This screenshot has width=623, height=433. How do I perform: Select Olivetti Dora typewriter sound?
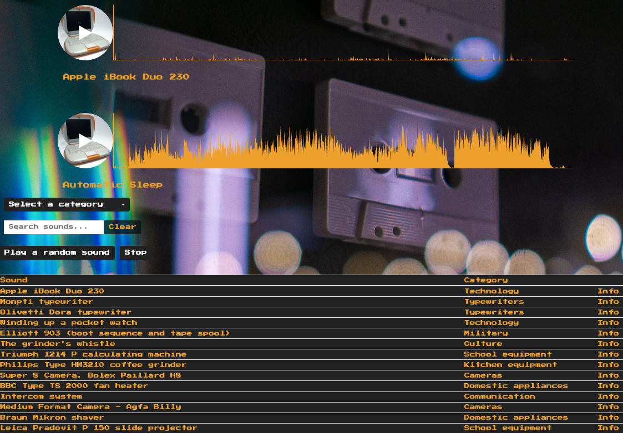click(x=65, y=312)
